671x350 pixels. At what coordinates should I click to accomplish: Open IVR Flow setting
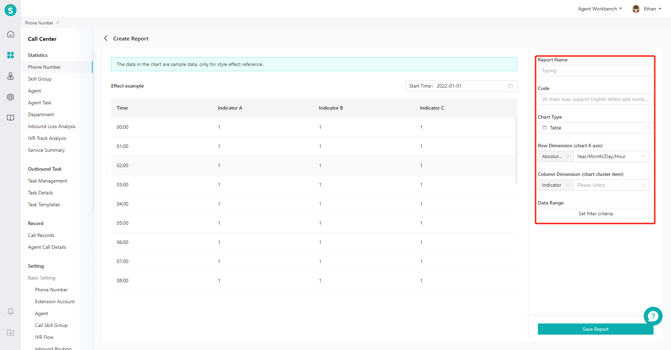[44, 337]
